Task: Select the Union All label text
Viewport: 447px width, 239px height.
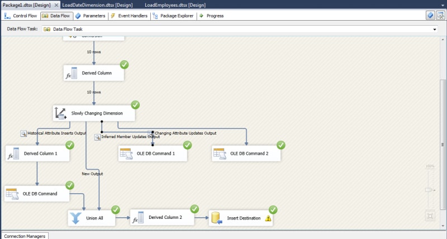Action: pos(94,218)
